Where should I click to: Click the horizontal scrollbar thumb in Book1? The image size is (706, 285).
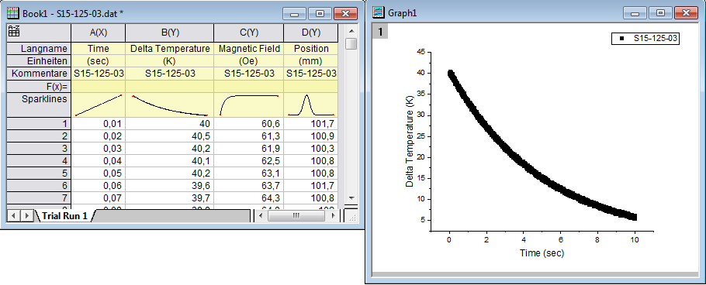(296, 216)
